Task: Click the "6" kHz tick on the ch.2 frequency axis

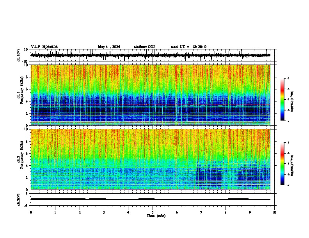Action: [x=27, y=154]
